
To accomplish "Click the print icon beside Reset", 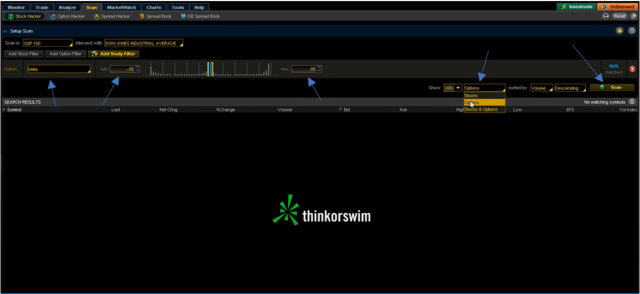I will point(606,16).
